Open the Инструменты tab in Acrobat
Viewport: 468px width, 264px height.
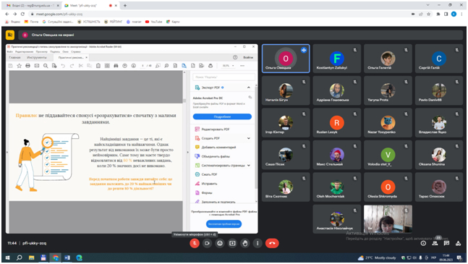37,57
